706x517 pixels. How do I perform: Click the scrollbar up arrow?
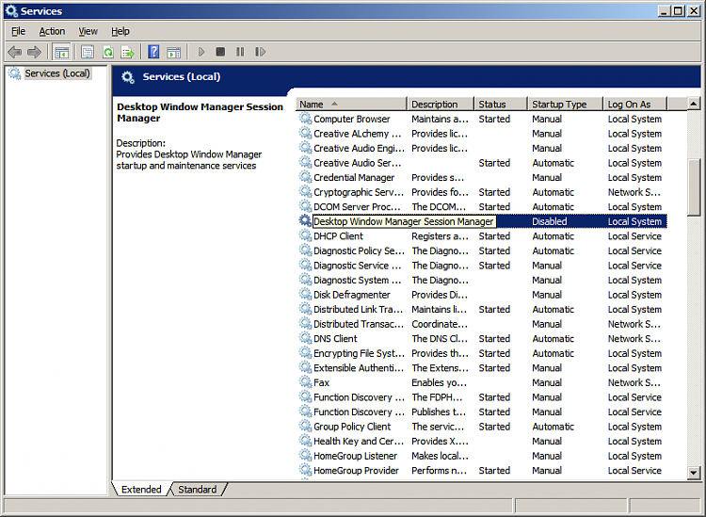point(694,104)
